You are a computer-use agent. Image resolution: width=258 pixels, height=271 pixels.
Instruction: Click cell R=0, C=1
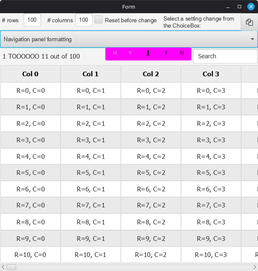point(91,91)
